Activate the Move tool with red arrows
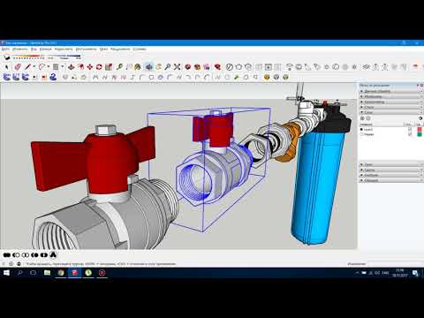This screenshot has height=318, width=424. pyautogui.click(x=90, y=67)
